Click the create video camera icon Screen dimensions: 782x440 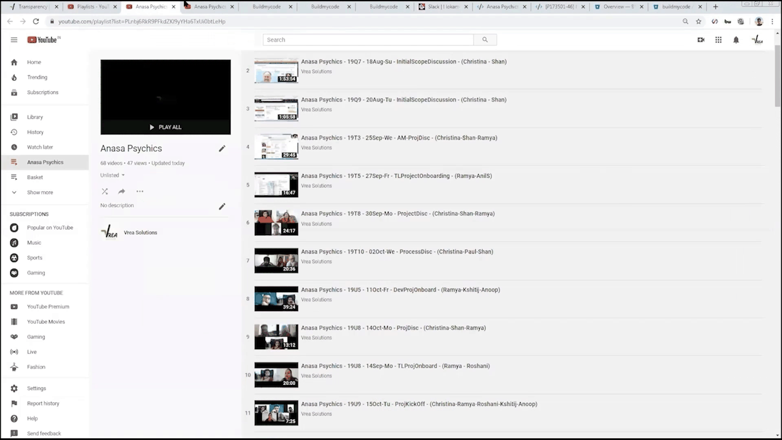(x=701, y=40)
